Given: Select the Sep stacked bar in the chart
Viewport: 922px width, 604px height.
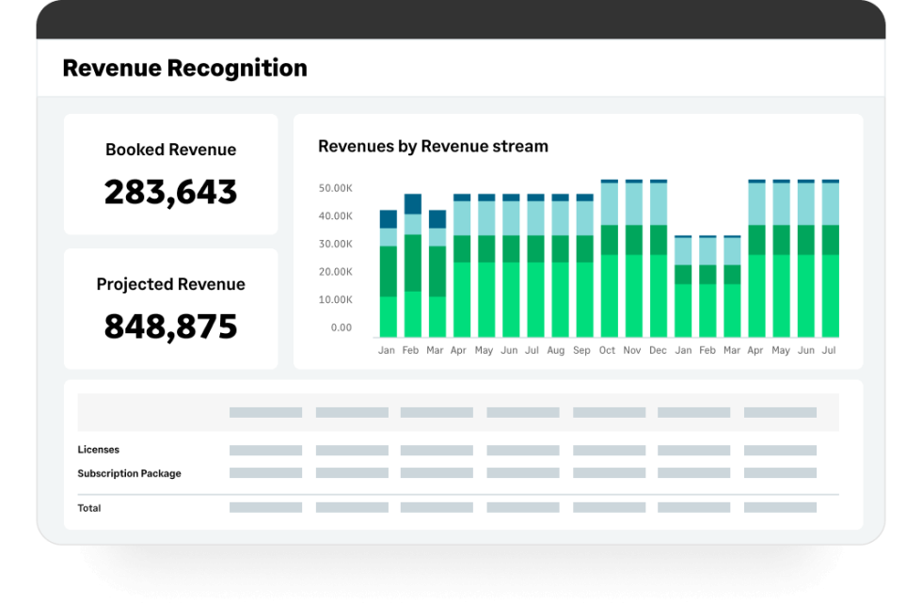Looking at the screenshot, I should click(x=584, y=265).
